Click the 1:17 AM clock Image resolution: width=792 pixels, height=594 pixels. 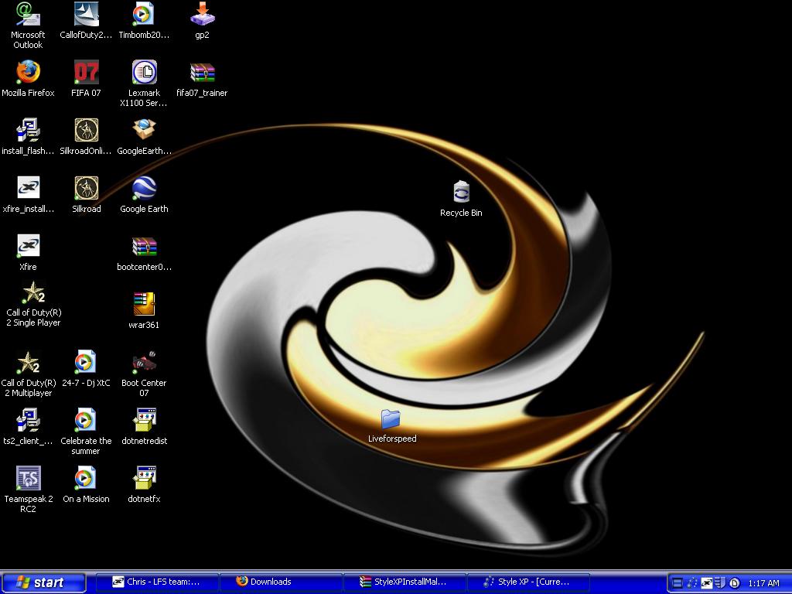[763, 583]
